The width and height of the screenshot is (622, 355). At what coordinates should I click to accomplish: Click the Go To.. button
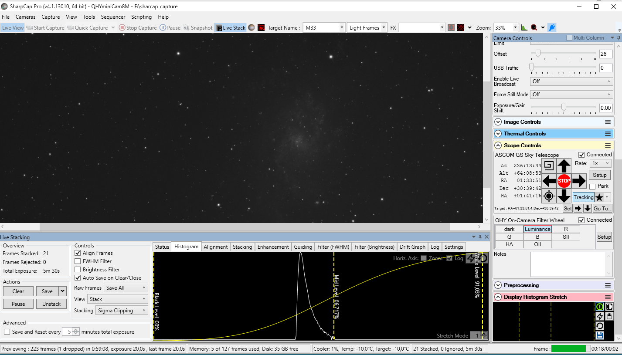pyautogui.click(x=602, y=209)
